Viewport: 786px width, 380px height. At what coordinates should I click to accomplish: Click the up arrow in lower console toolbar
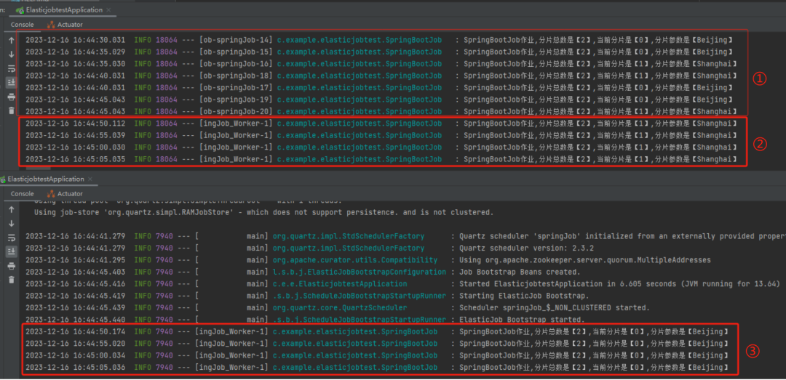point(11,209)
